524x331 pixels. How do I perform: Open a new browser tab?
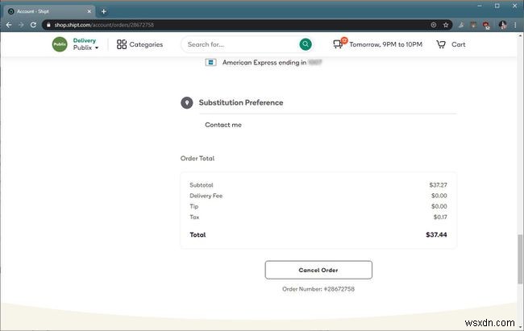[104, 11]
